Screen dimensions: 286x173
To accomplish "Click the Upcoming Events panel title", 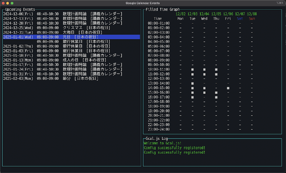I will (x=20, y=10).
